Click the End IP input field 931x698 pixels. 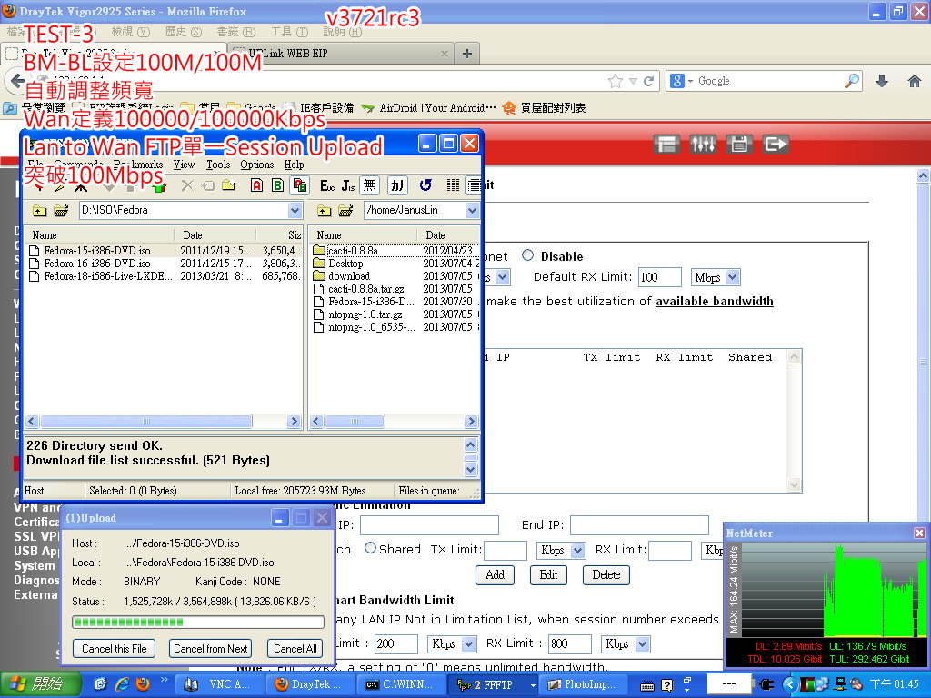639,525
